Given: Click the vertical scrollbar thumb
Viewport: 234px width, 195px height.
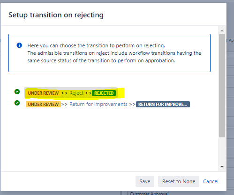Looking at the screenshot, I should coord(222,86).
